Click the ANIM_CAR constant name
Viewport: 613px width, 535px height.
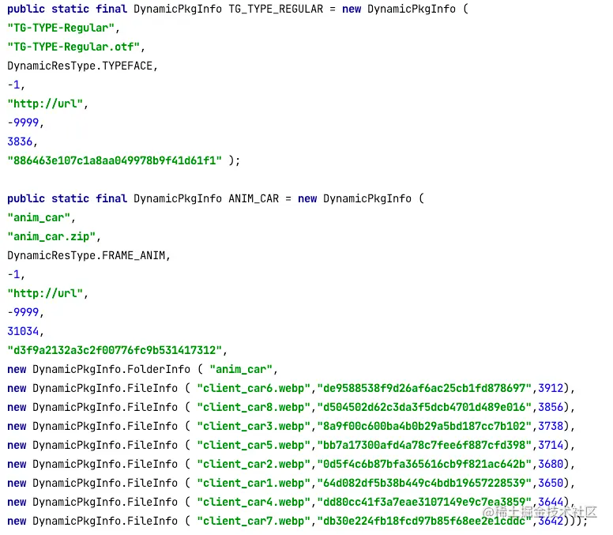[x=254, y=198]
